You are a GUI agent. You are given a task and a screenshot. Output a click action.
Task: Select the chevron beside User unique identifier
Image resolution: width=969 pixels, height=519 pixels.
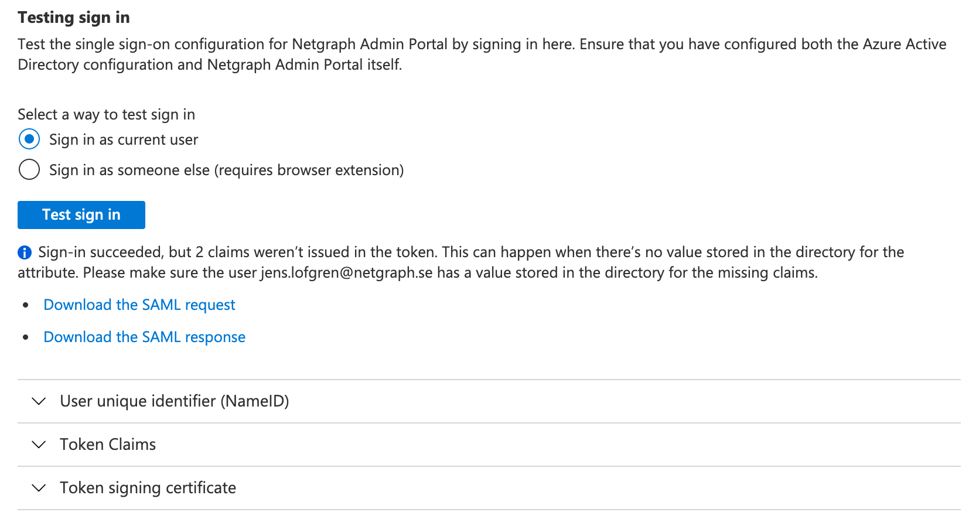click(39, 402)
